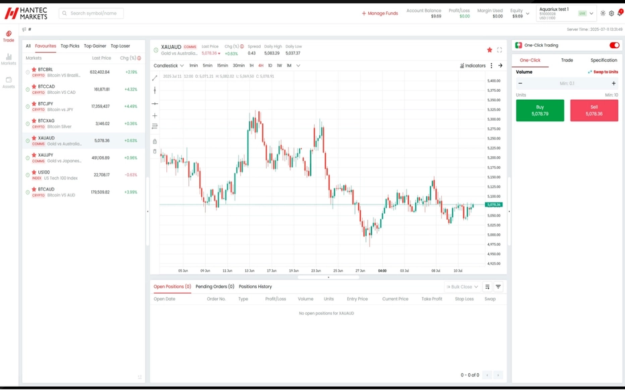The width and height of the screenshot is (625, 390).
Task: Delete drawings with the trash icon
Action: tap(155, 151)
